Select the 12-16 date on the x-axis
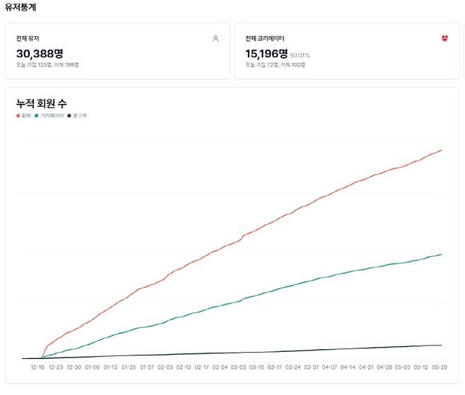Screen dimensions: 465x395 click(37, 367)
